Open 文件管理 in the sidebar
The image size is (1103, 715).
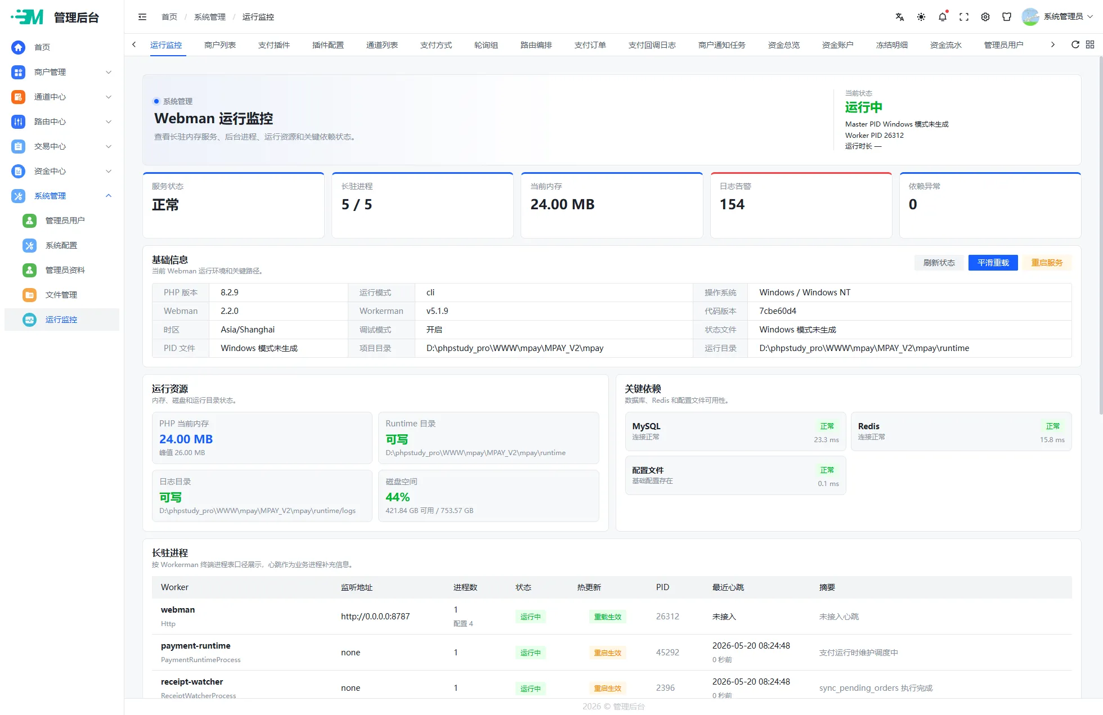(61, 295)
